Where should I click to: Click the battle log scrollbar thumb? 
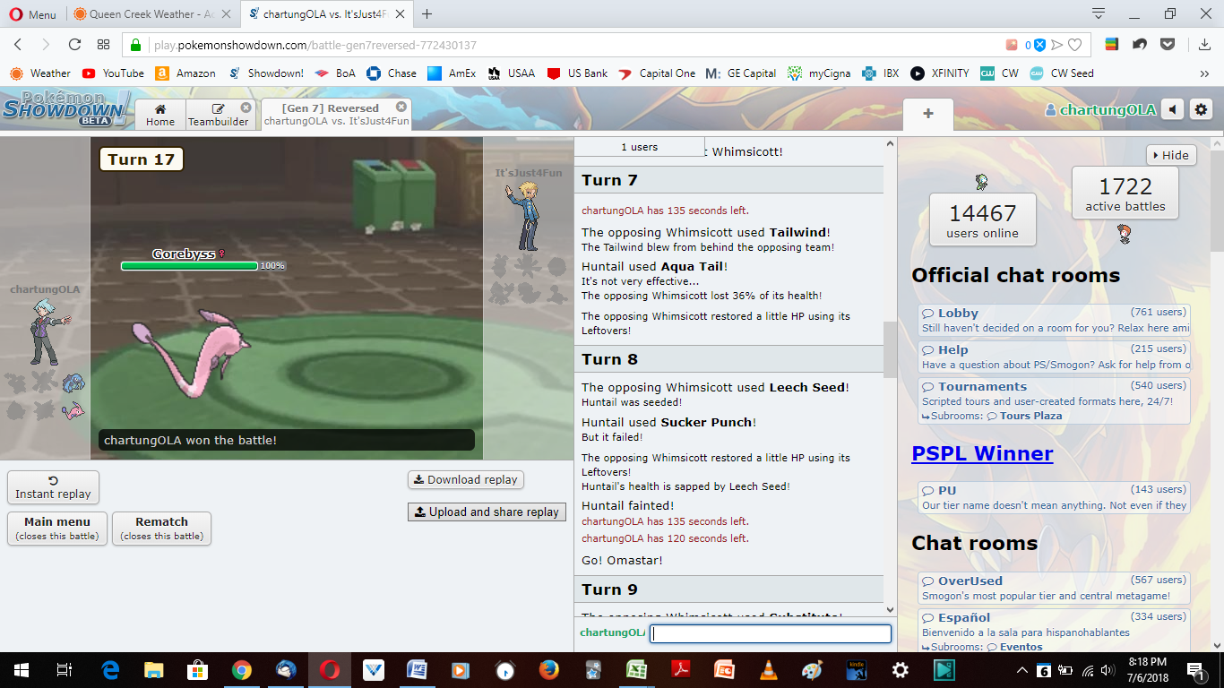click(x=890, y=349)
